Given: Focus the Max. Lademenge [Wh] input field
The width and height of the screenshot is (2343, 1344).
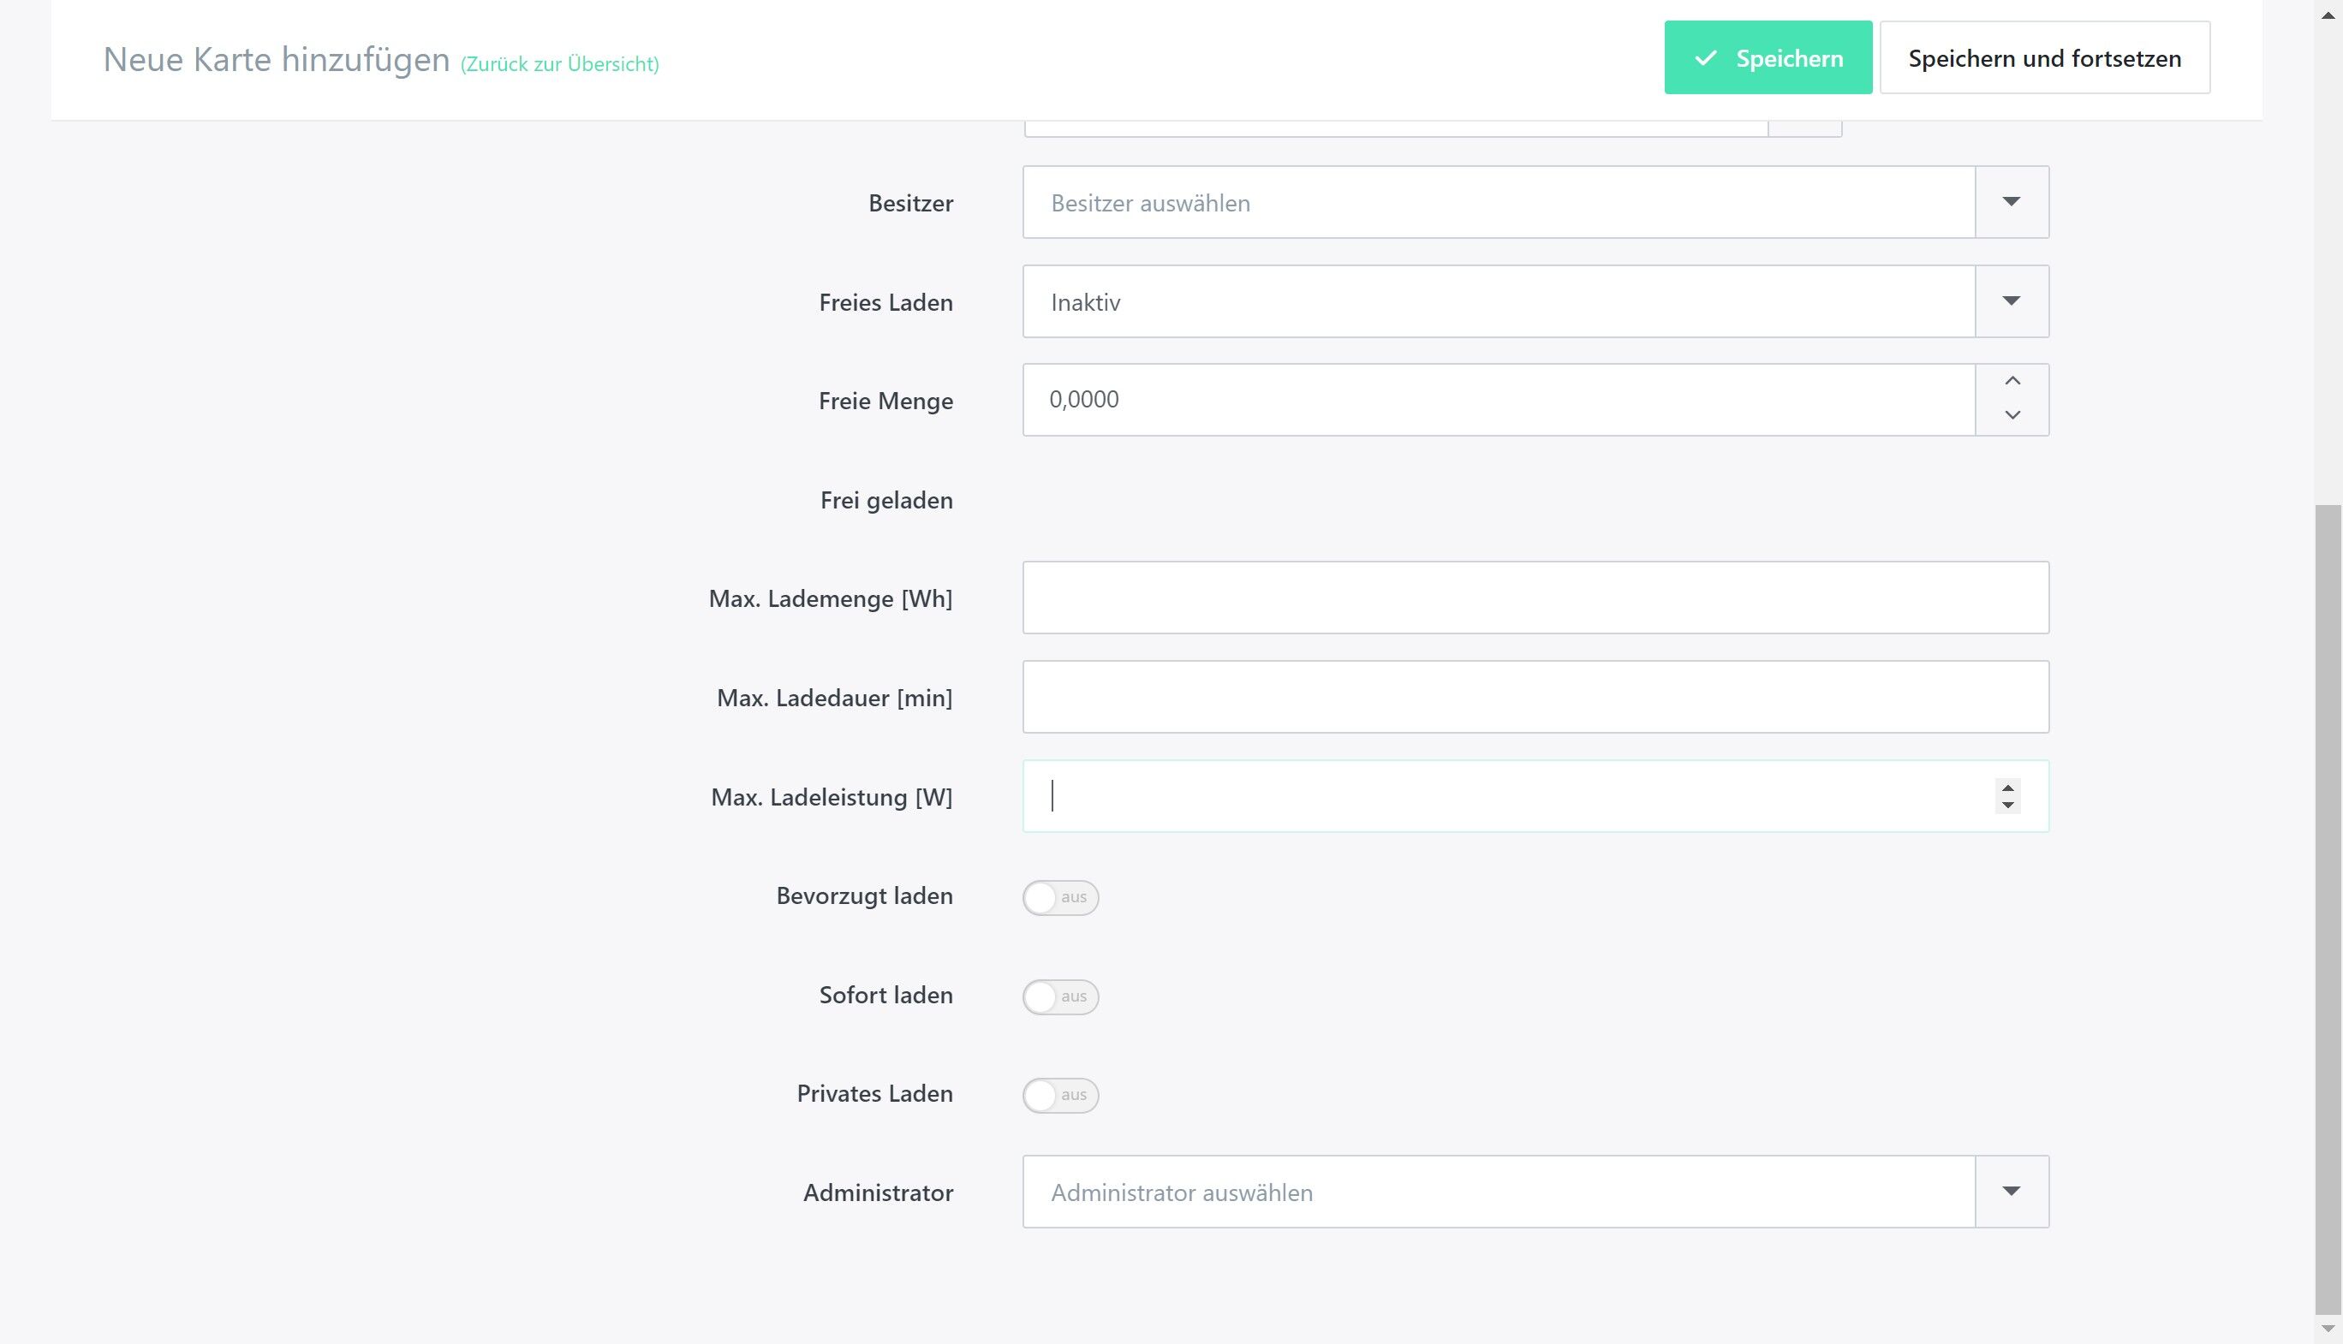Looking at the screenshot, I should tap(1536, 598).
